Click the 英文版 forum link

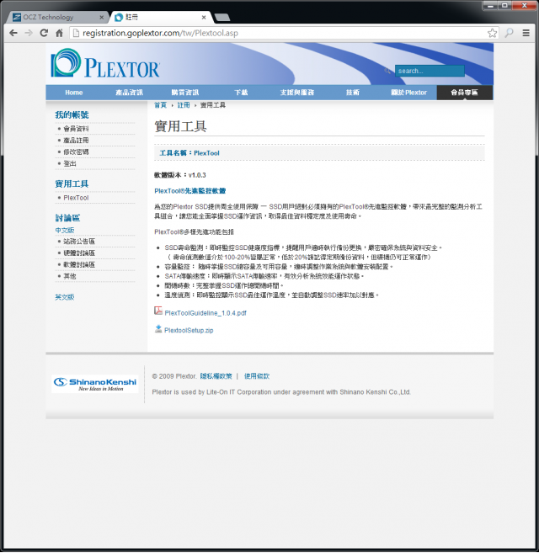coord(65,297)
